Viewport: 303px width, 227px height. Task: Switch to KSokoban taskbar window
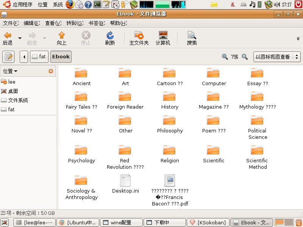208,222
